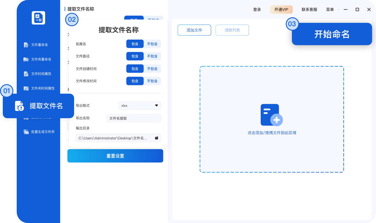Screen dimensions: 376x223
Task: Set 文件修改时间 to 包含
Action: point(135,81)
